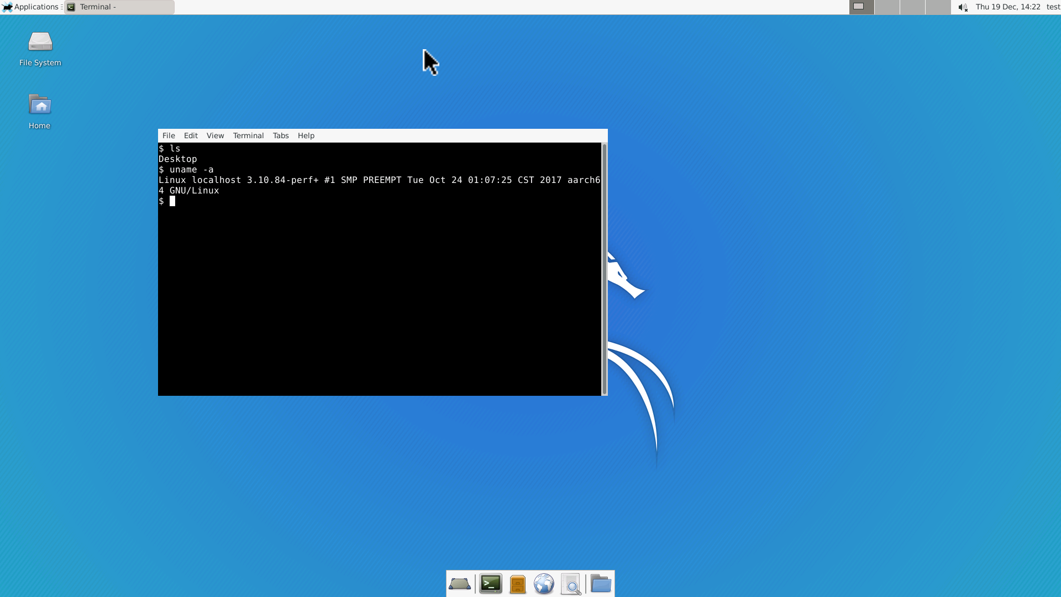1061x597 pixels.
Task: Open the View menu in terminal
Action: click(x=214, y=135)
